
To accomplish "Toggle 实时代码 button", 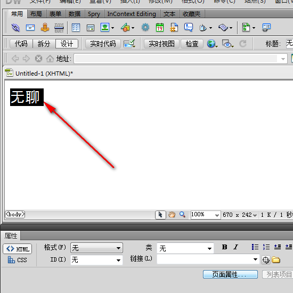I will pos(103,44).
